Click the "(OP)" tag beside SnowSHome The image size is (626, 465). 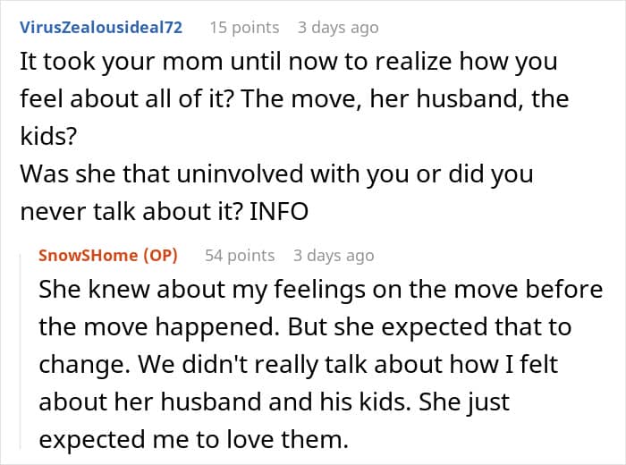tap(160, 255)
